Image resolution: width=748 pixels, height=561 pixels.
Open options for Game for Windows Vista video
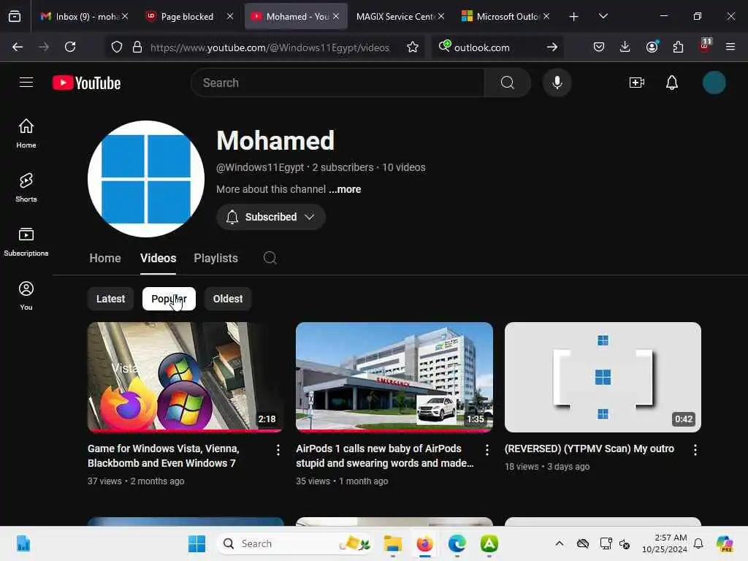(x=278, y=450)
